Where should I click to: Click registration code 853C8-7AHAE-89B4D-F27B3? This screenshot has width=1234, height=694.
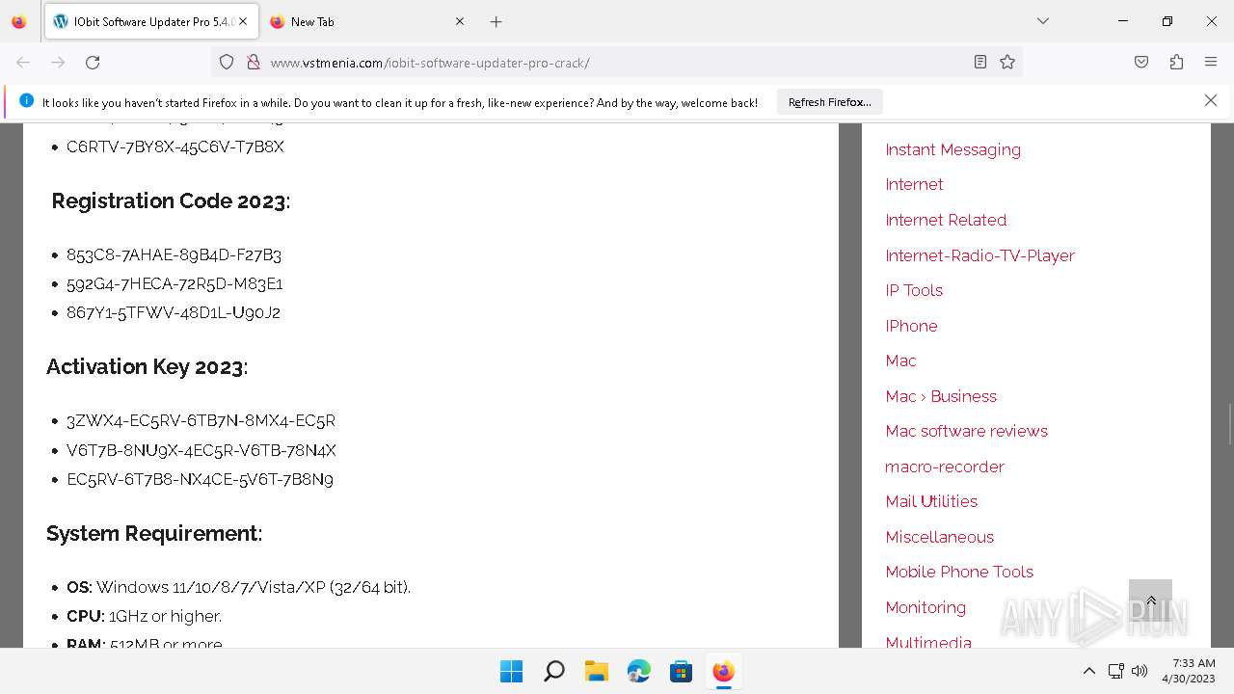pyautogui.click(x=174, y=254)
